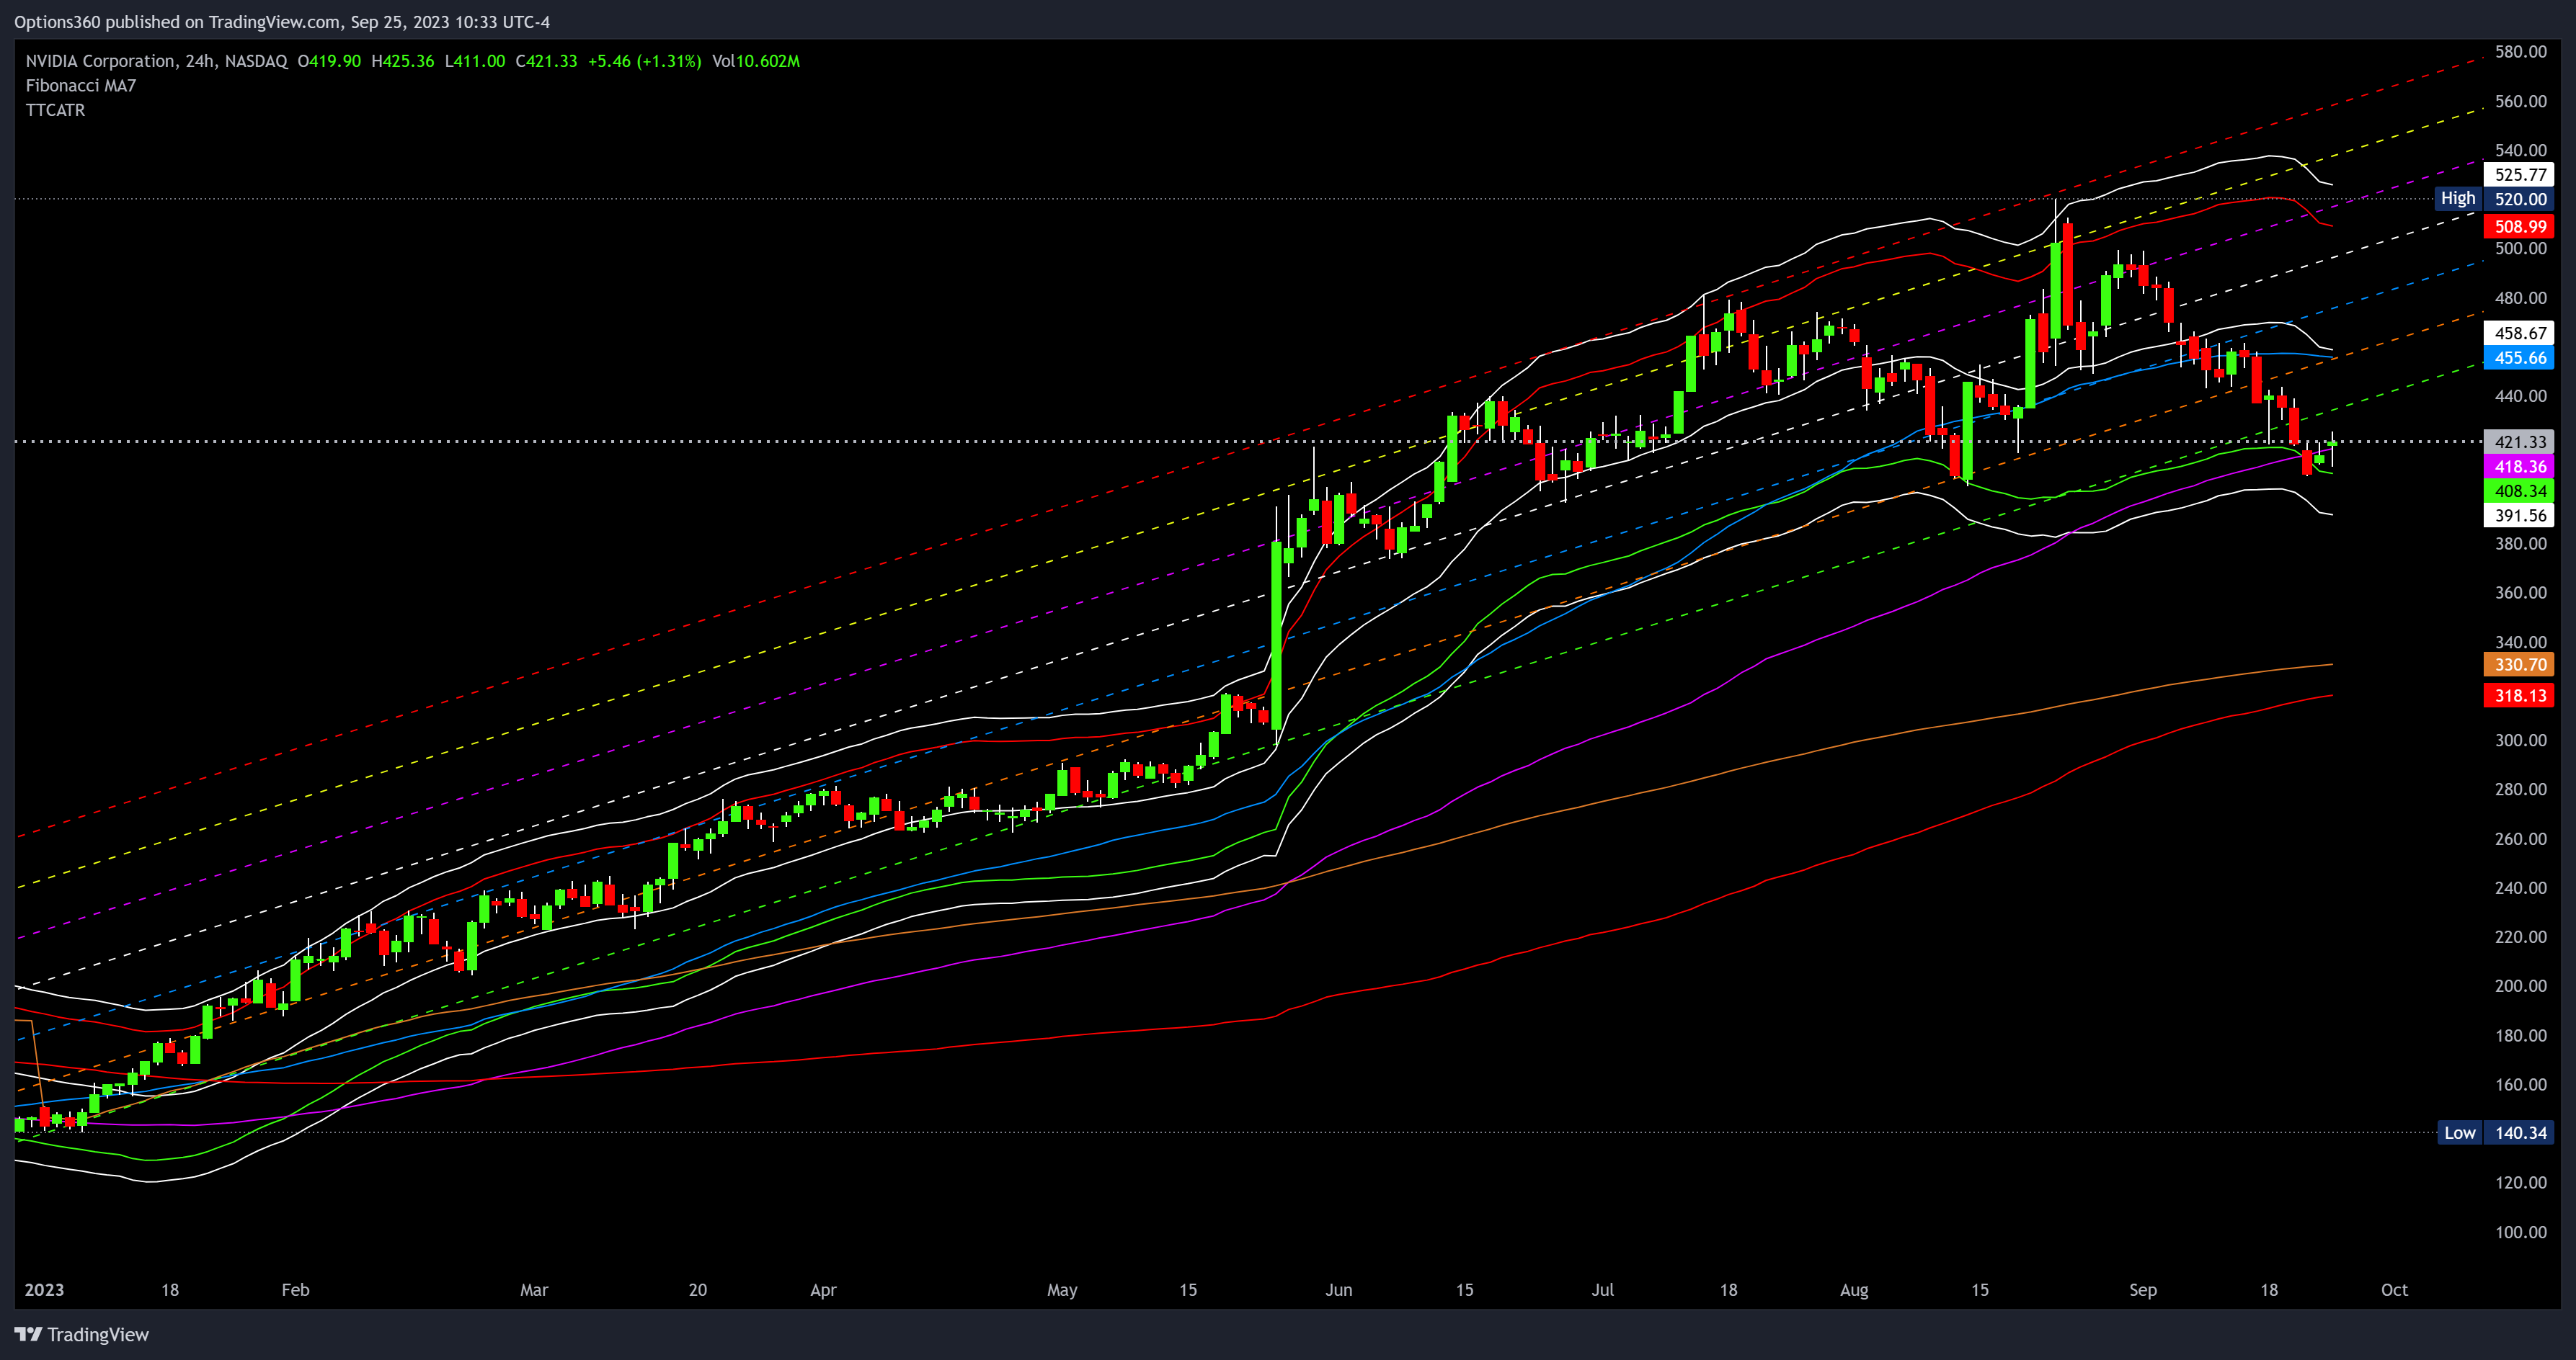Click the 'Sep' label on time axis
The image size is (2576, 1360).
[x=2143, y=1290]
